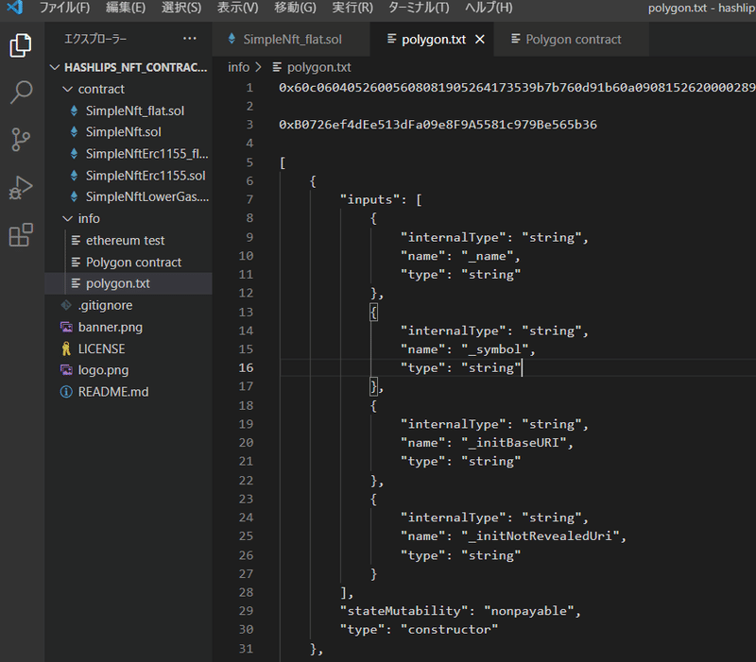Select the polygon.txt editor tab
This screenshot has width=756, height=662.
coord(432,39)
